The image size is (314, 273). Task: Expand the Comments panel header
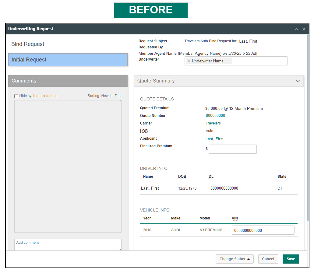[x=68, y=81]
